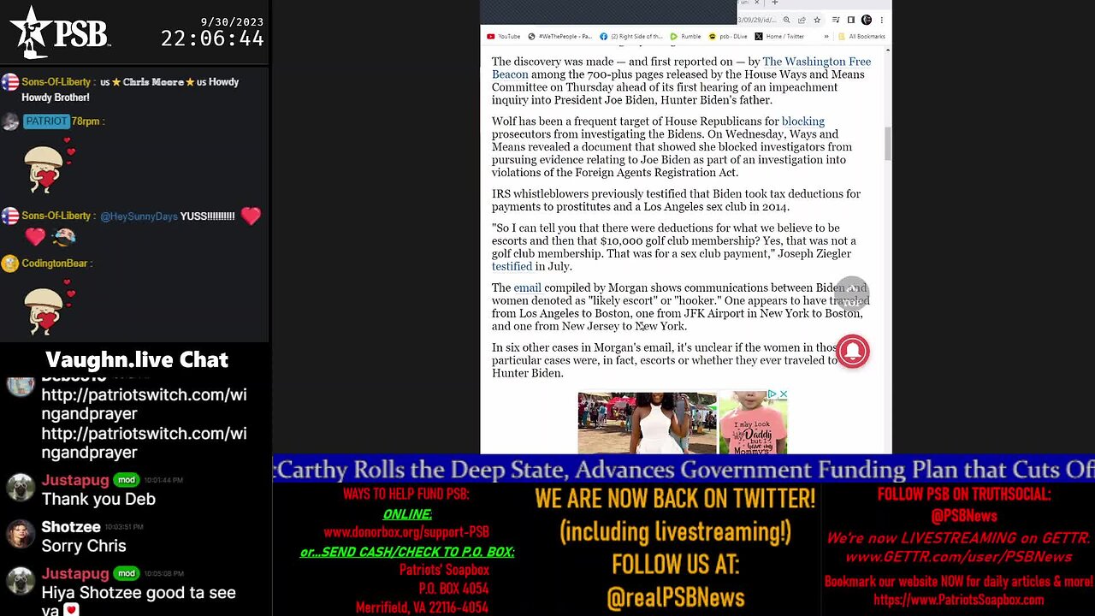
Task: Follow the 'email' hyperlink
Action: tap(527, 287)
